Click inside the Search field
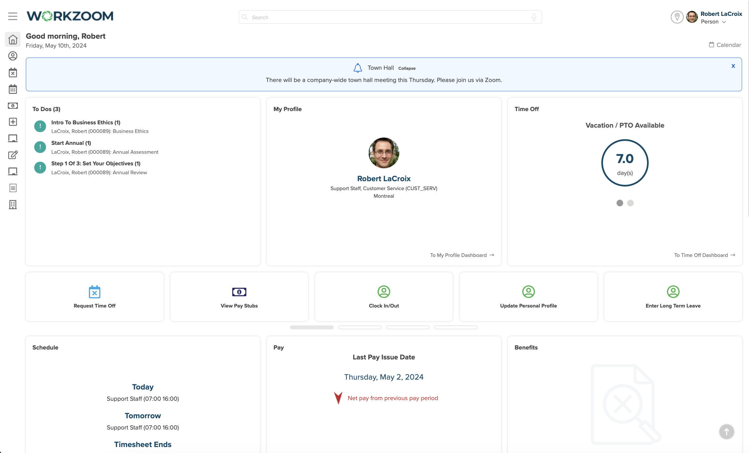The height and width of the screenshot is (453, 749). 364,17
